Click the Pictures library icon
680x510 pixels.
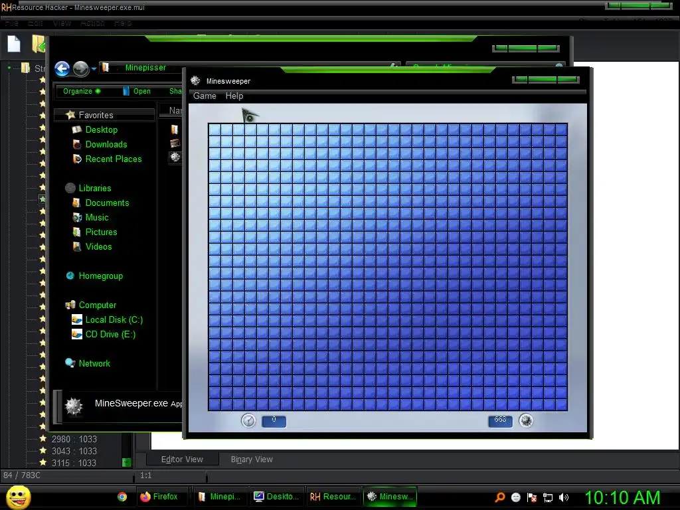tap(76, 232)
